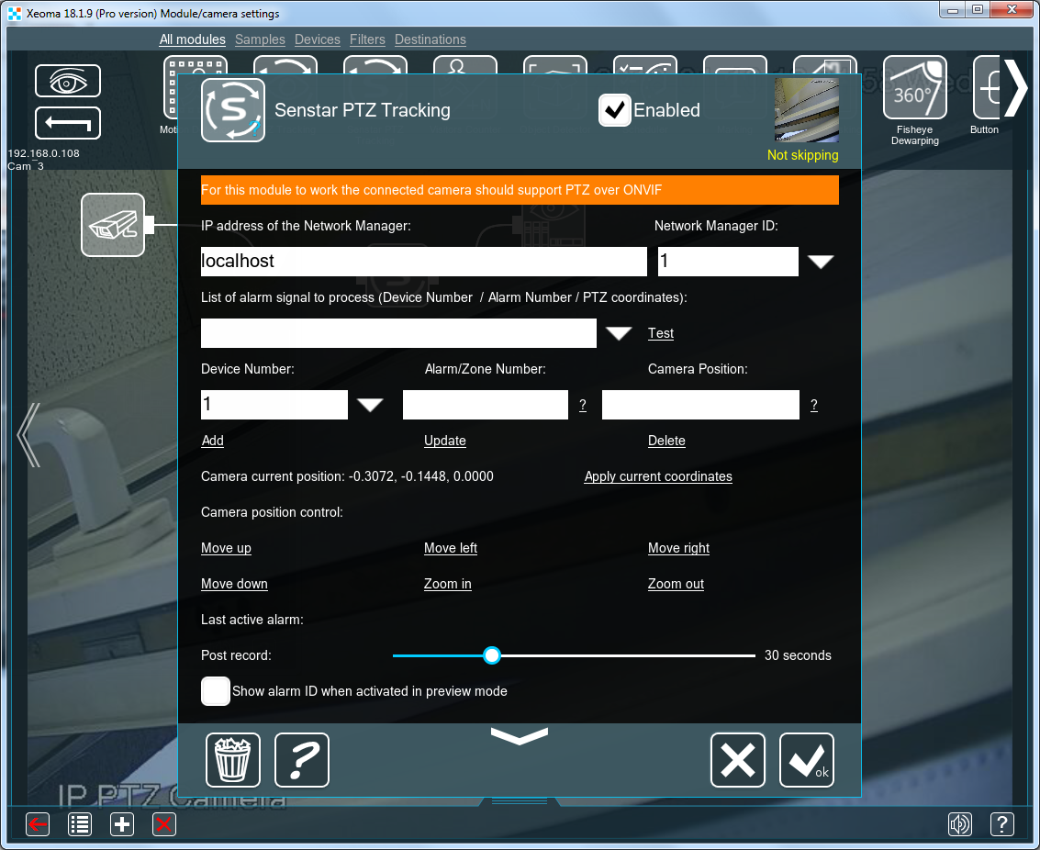
Task: Click the eye preview icon
Action: pyautogui.click(x=68, y=81)
